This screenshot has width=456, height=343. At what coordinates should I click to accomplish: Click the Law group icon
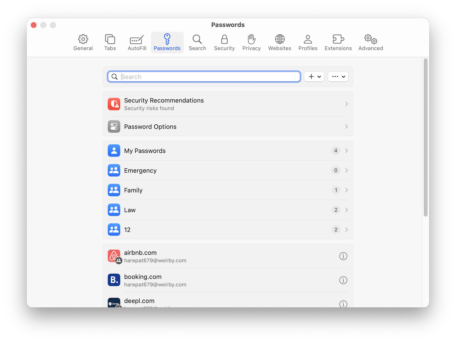(114, 210)
